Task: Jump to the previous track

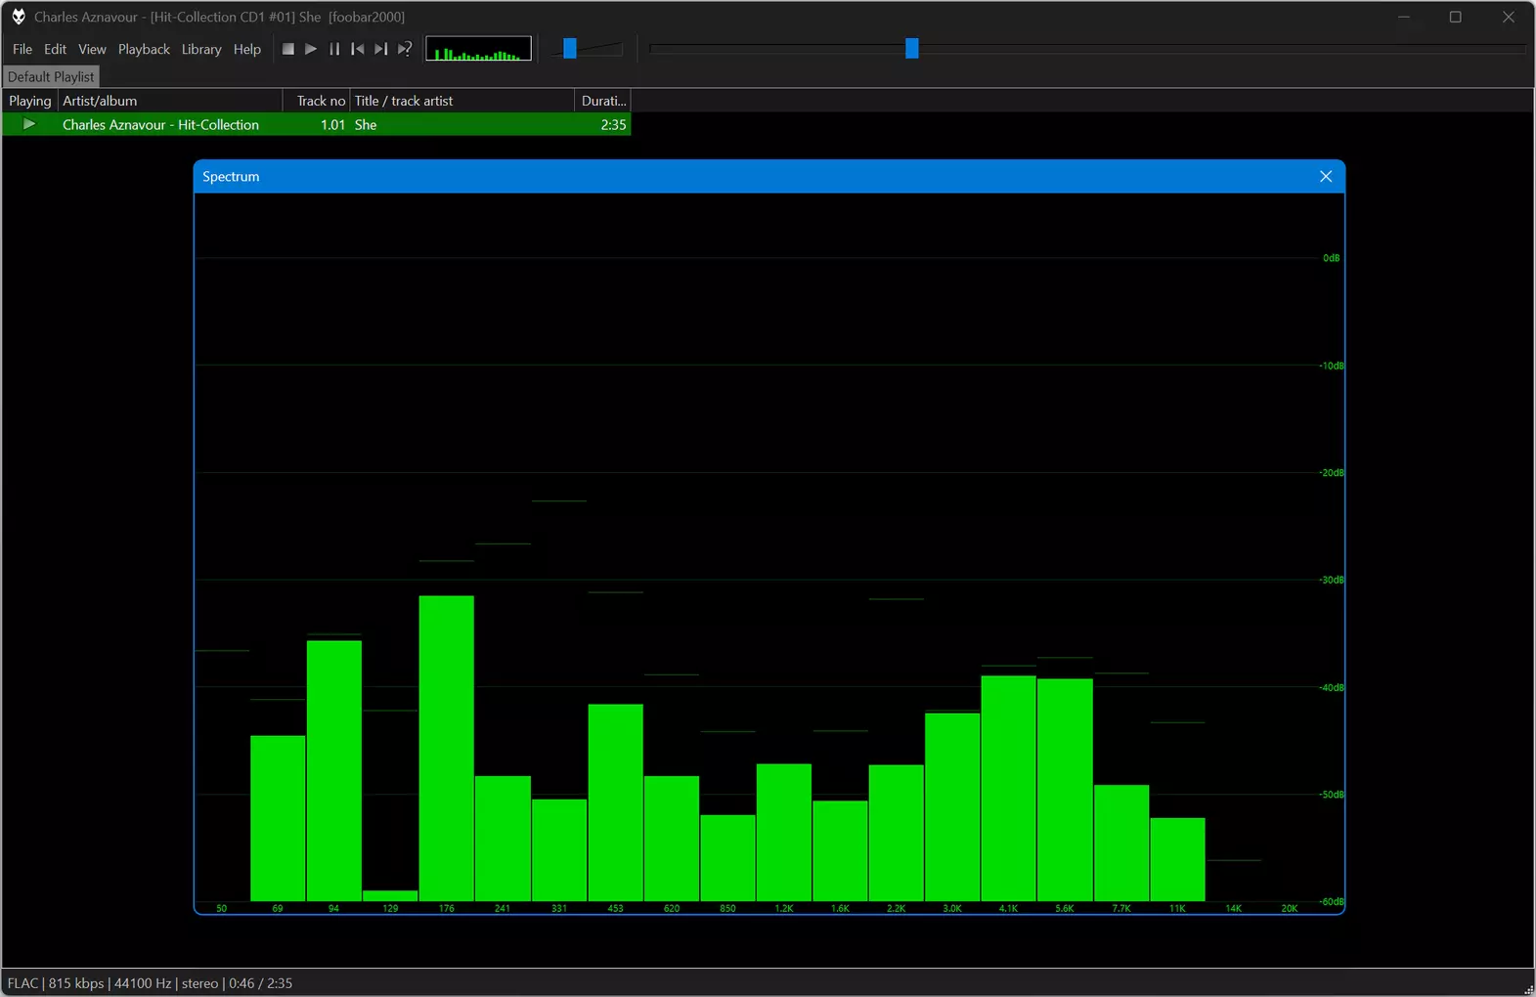Action: pos(358,49)
